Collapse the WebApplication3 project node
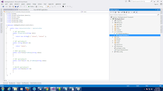The image size is (163, 91). point(111,19)
